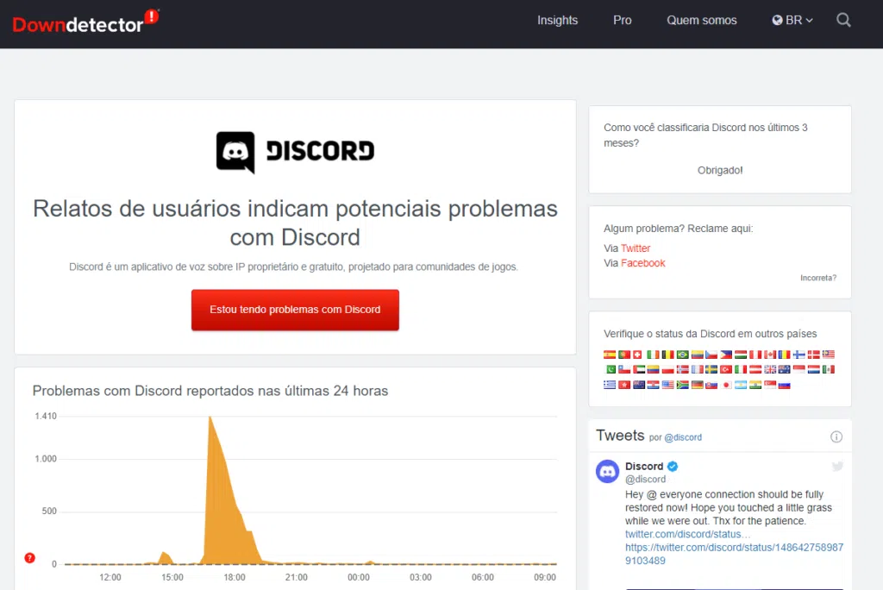Click the info circle in the Tweets panel
Image resolution: width=883 pixels, height=590 pixels.
pos(836,436)
